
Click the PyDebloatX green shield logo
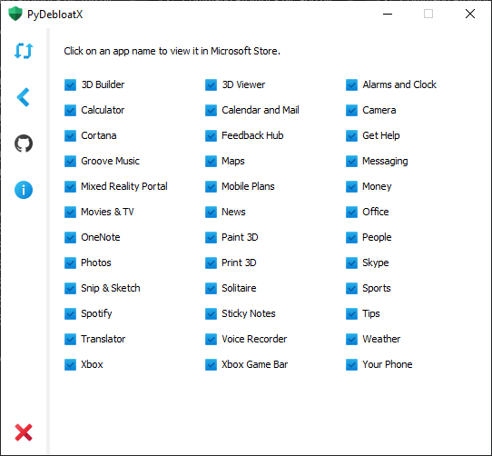(x=15, y=14)
